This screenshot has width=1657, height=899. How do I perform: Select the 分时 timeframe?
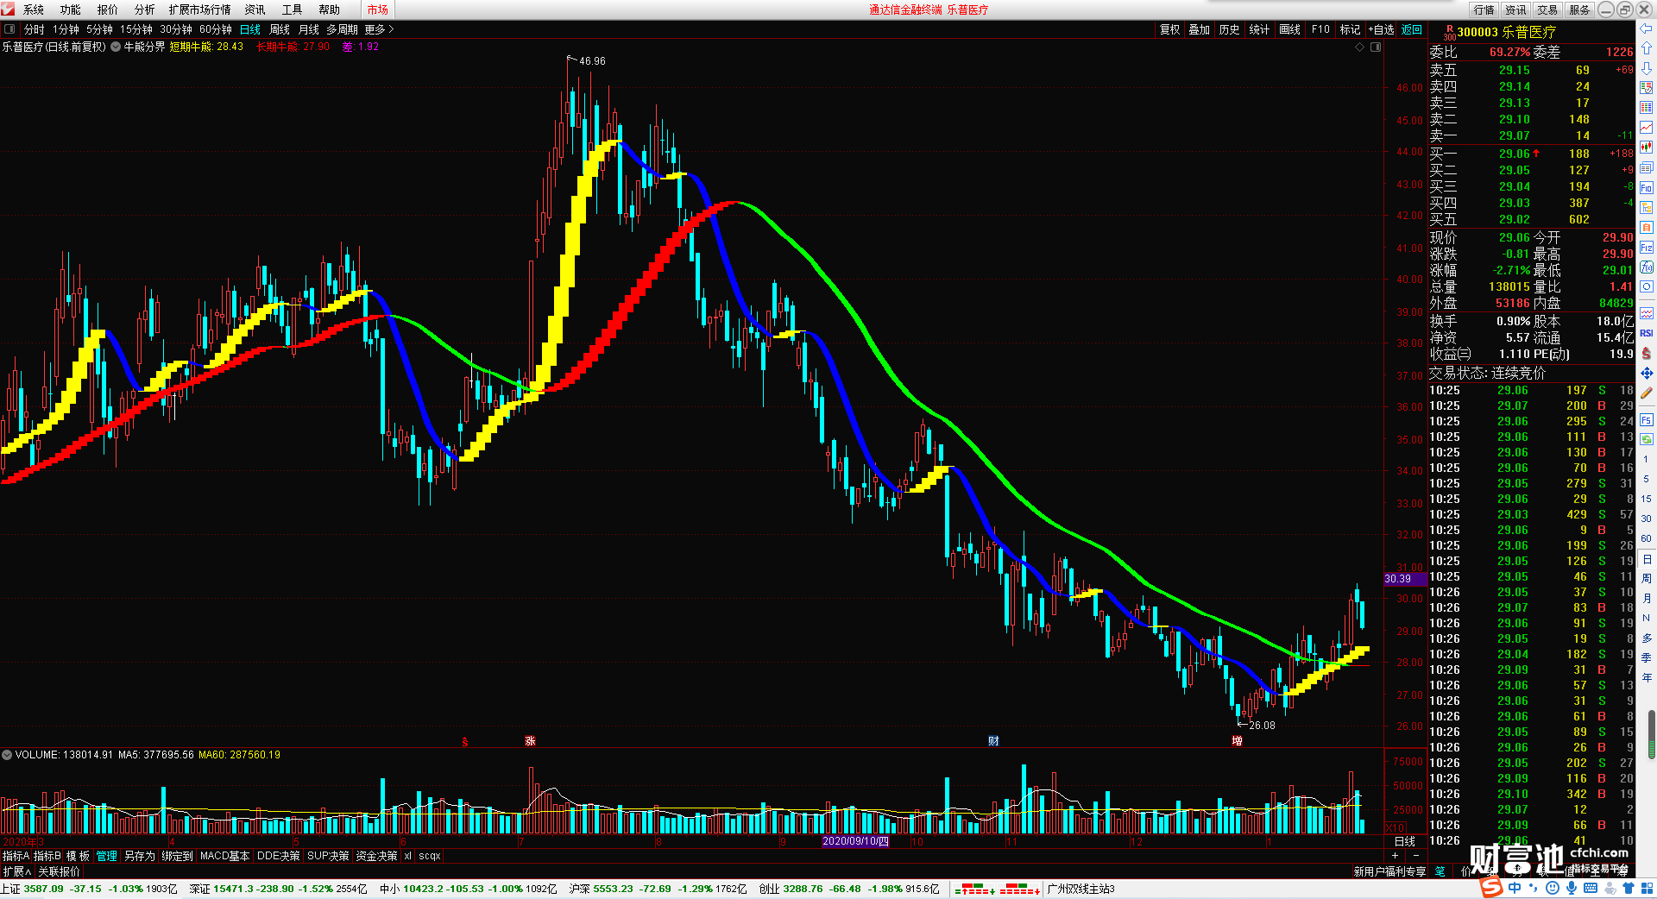click(34, 29)
